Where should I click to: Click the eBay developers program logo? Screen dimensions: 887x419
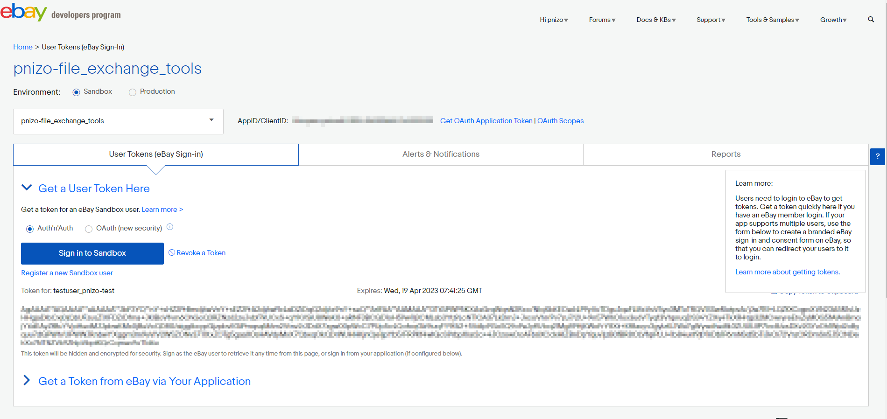coord(61,12)
